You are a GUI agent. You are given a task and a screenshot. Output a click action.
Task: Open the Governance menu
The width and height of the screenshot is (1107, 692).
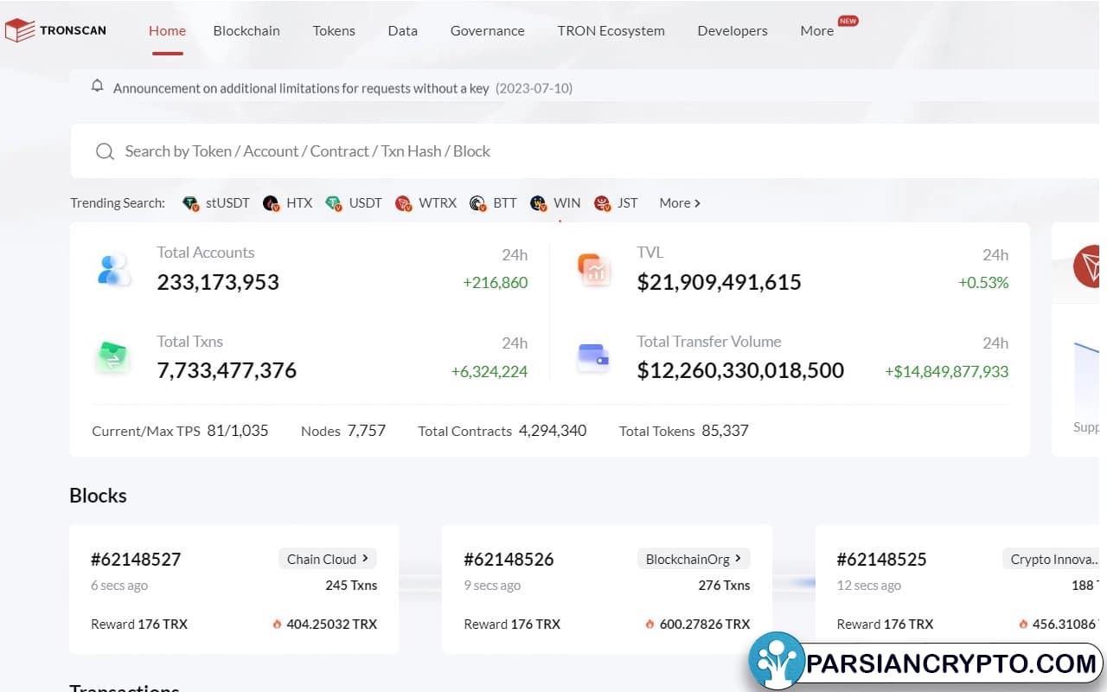pos(487,30)
